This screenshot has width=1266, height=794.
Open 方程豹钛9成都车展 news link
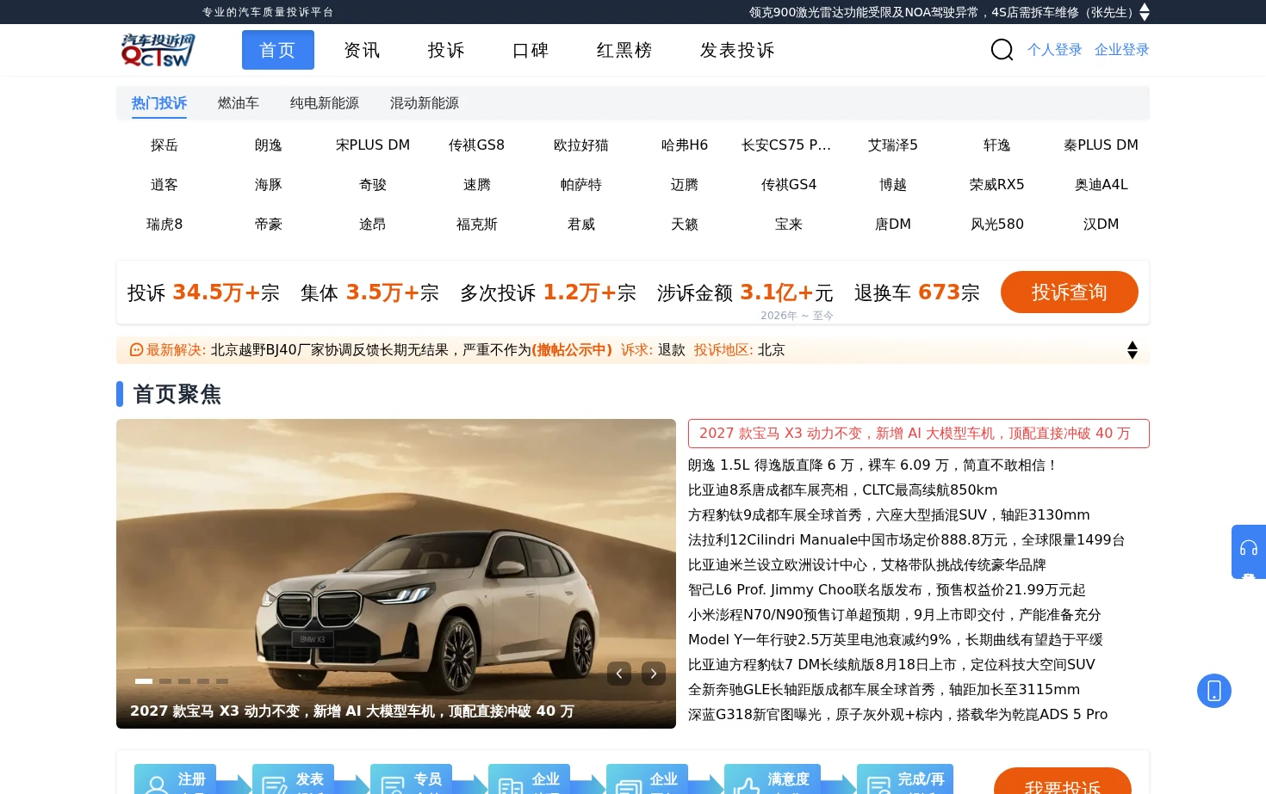[x=889, y=515]
